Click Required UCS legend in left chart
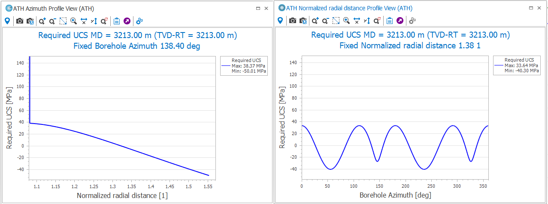The height and width of the screenshot is (204, 548). coord(244,66)
